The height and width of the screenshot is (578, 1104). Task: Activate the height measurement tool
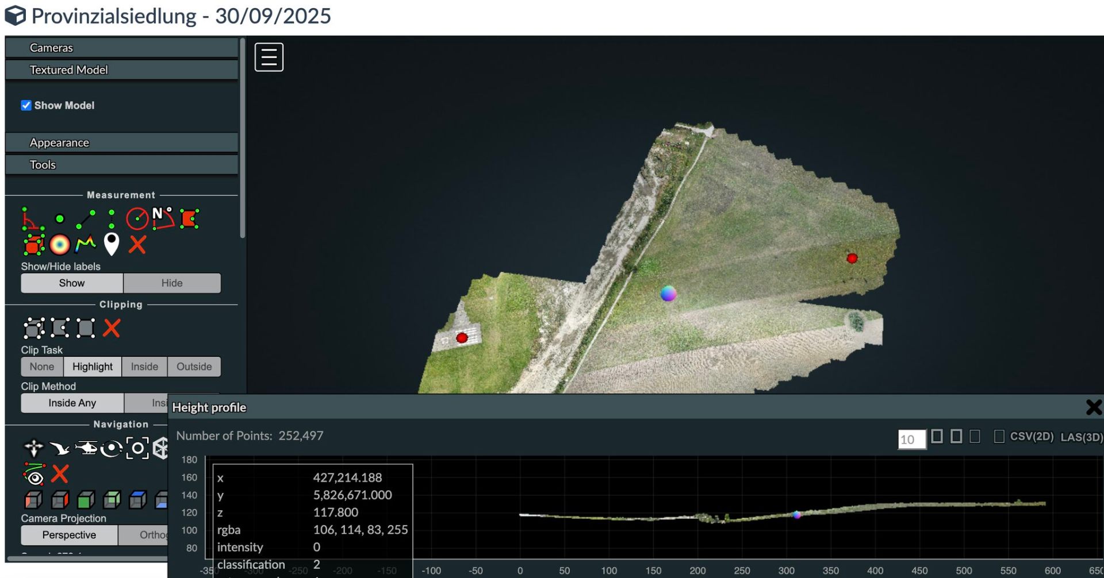[112, 219]
